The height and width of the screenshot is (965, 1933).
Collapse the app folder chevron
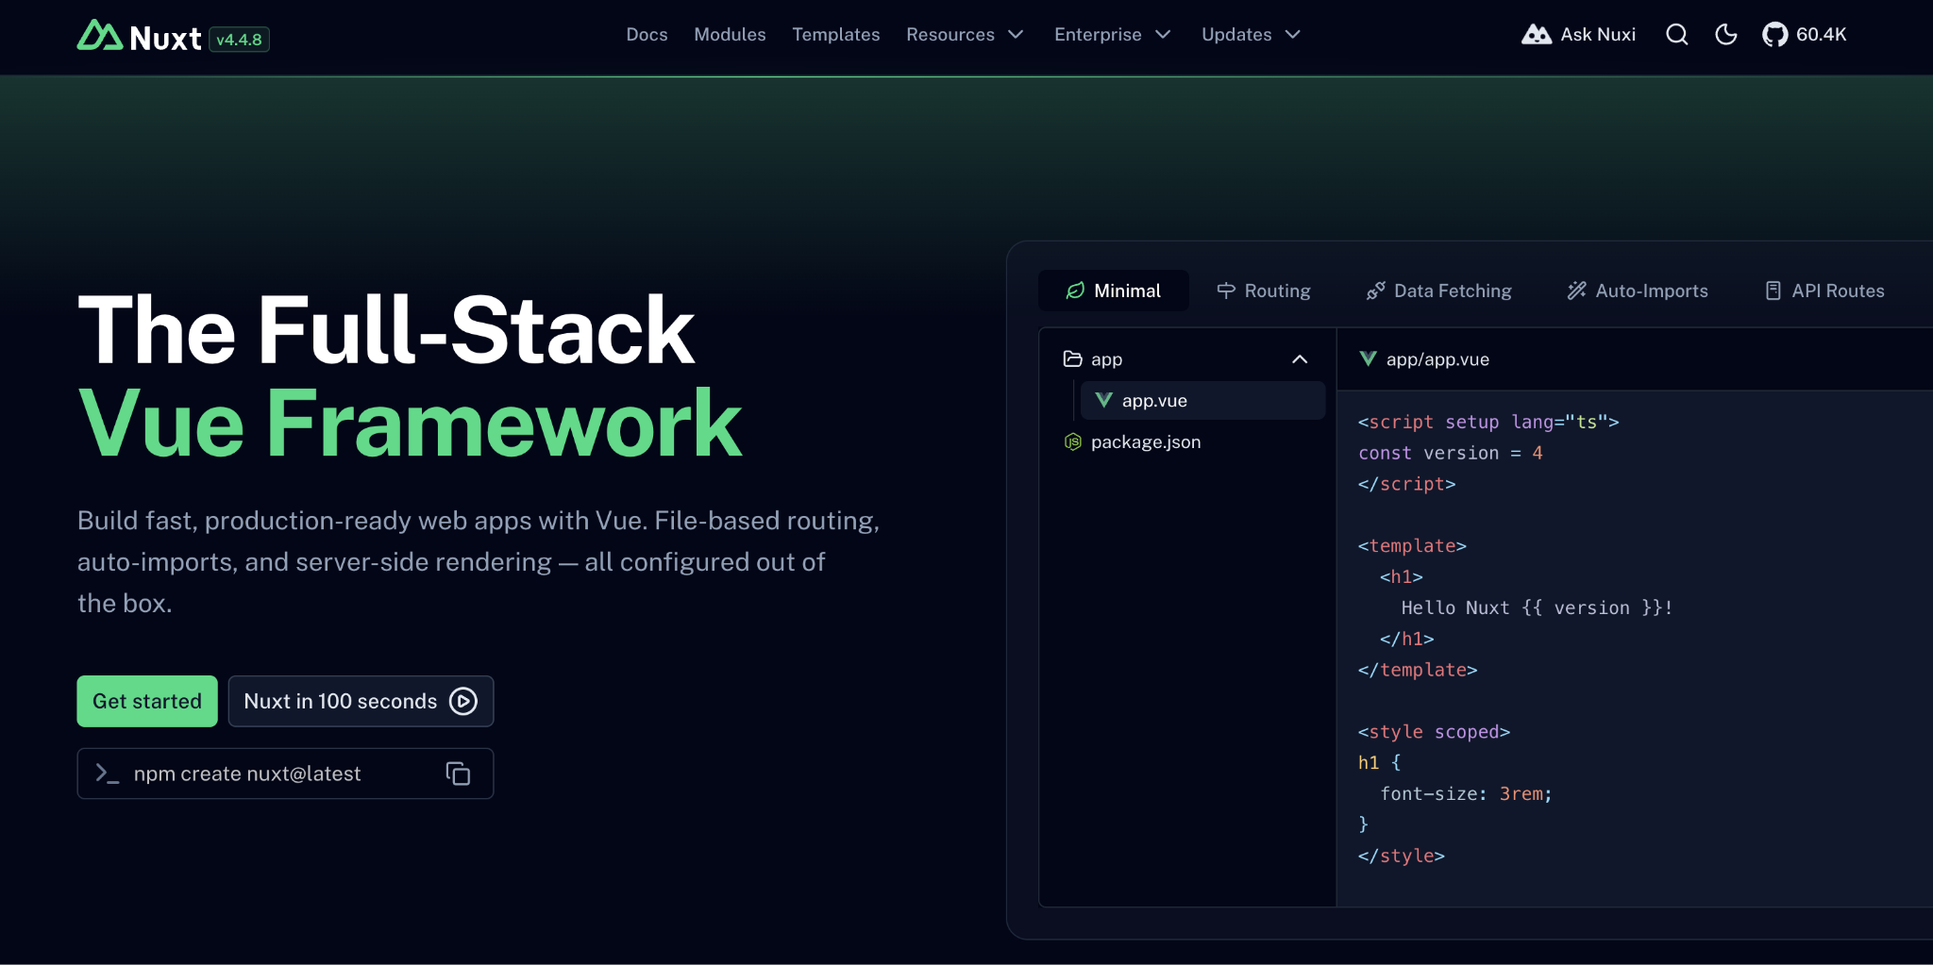tap(1300, 359)
